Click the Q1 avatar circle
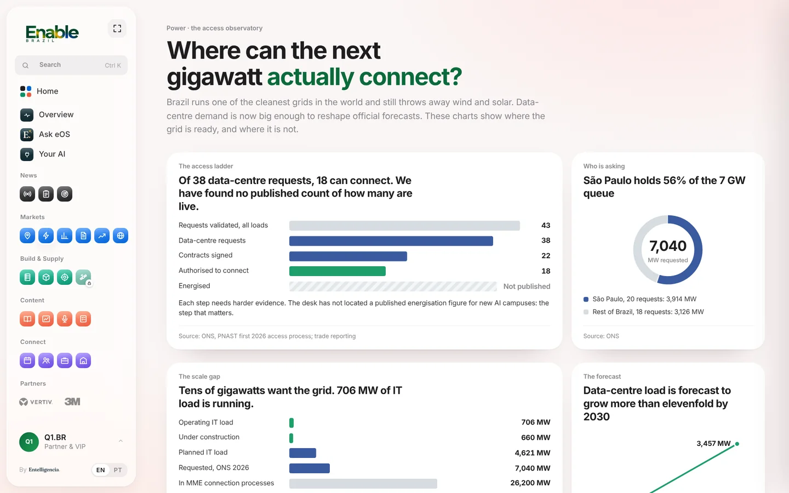The width and height of the screenshot is (789, 493). tap(29, 442)
